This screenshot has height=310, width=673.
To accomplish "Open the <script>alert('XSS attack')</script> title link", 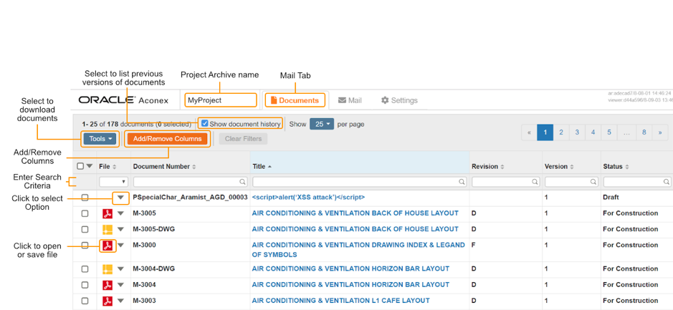I will 309,198.
